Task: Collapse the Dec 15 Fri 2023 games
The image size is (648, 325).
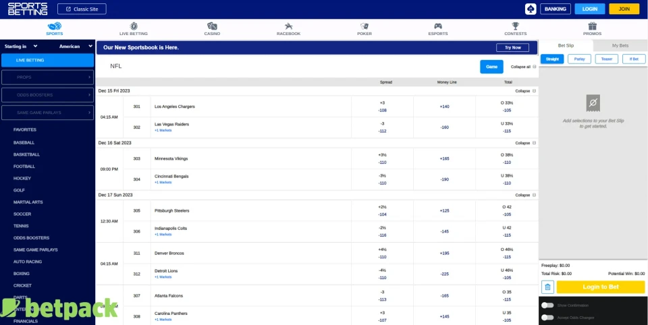Action: (x=525, y=91)
